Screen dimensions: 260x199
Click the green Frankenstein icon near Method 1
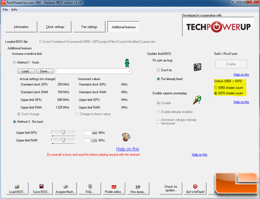click(127, 63)
